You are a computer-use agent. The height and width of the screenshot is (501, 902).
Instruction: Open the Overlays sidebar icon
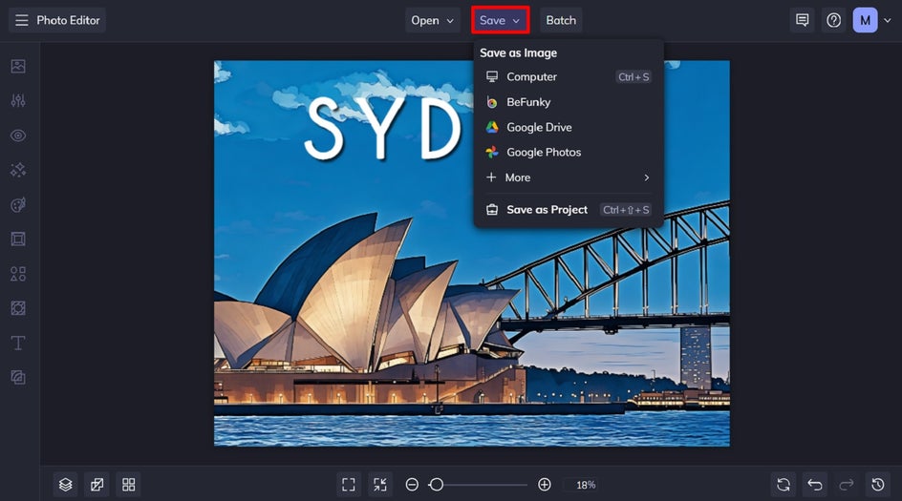(18, 308)
